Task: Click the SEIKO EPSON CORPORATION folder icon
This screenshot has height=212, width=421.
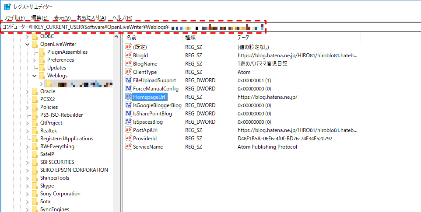Action: point(35,170)
